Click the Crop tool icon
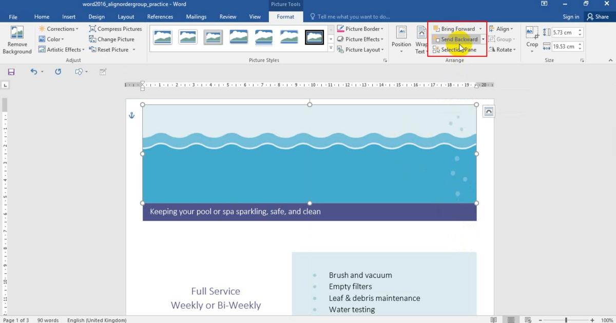The width and height of the screenshot is (616, 323). 532,33
